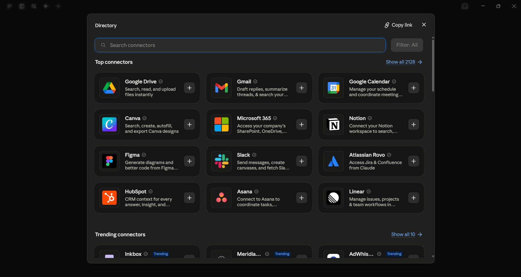Image resolution: width=521 pixels, height=277 pixels.
Task: Add the Atlassian Rovo connector
Action: pyautogui.click(x=414, y=161)
